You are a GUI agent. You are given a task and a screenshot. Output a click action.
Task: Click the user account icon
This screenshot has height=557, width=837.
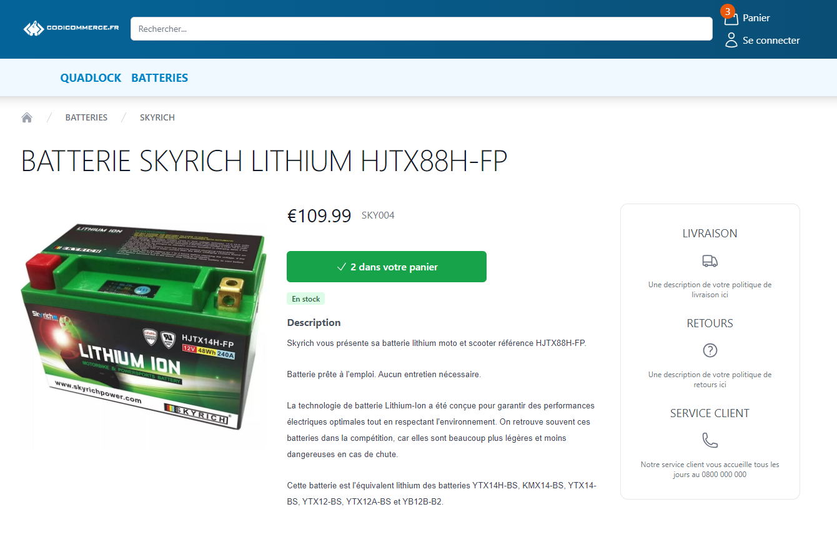click(x=731, y=41)
